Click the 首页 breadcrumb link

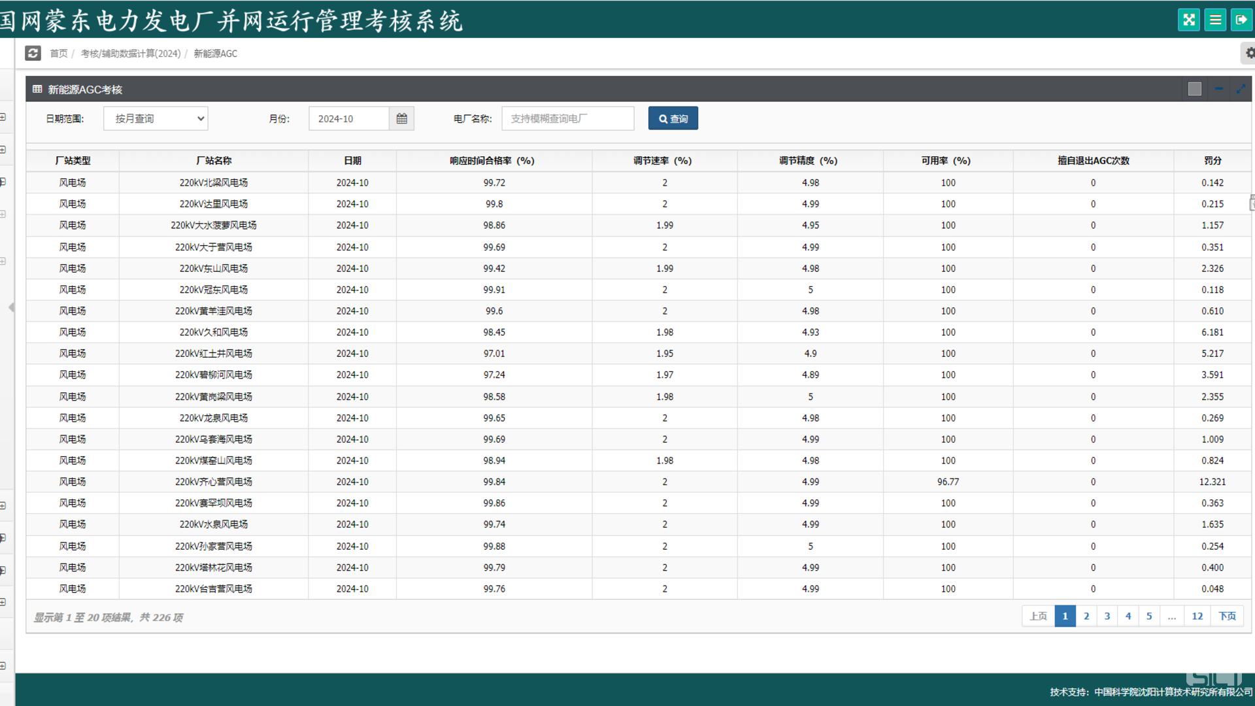click(59, 54)
